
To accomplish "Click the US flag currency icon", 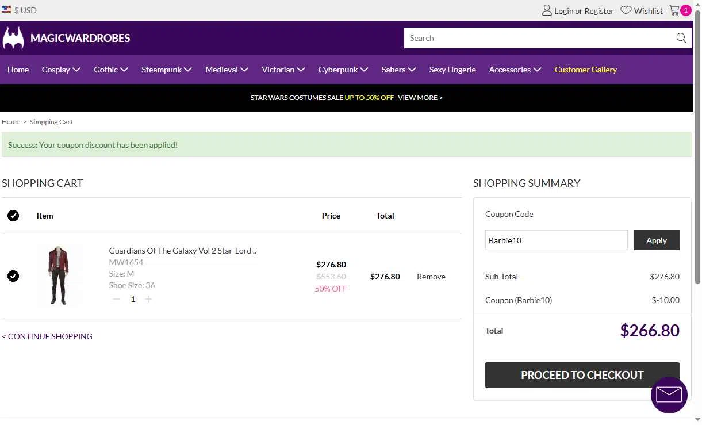I will (x=6, y=10).
